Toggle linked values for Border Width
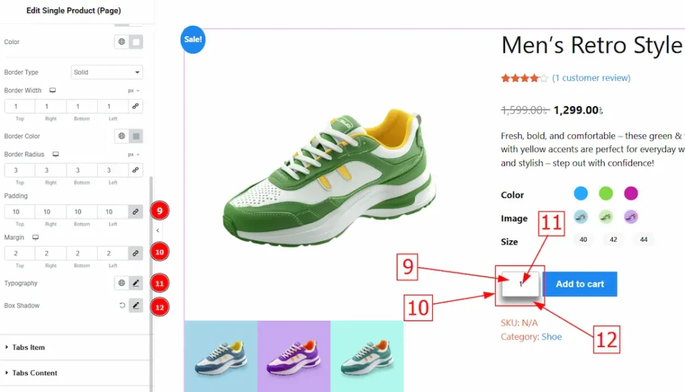The width and height of the screenshot is (685, 392). click(x=135, y=106)
